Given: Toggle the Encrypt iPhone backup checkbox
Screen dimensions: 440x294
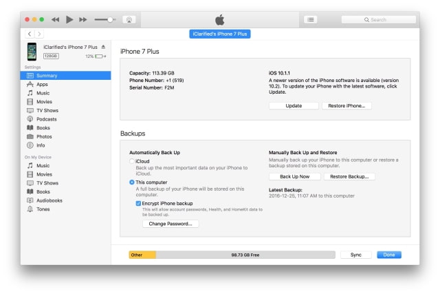Looking at the screenshot, I should click(x=138, y=203).
